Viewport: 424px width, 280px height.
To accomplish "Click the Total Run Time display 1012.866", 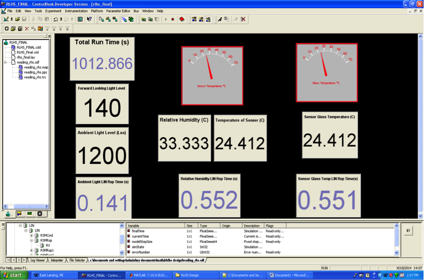I will [102, 59].
